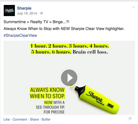
Task: Open the July 18, 2014 timestamp
Action: coord(27,13)
